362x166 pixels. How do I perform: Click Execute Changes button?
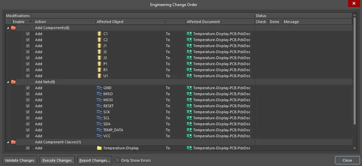(57, 160)
